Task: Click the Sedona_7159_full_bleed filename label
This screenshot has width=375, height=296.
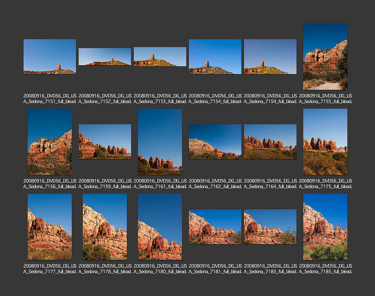Action: 105,184
